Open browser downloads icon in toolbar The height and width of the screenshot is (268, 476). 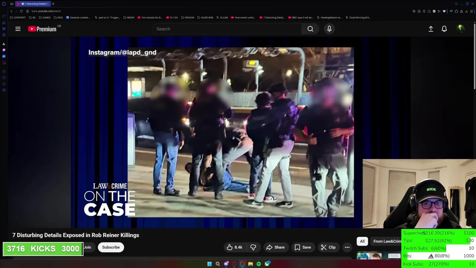(x=466, y=11)
